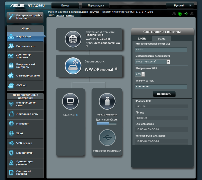Click the Применить button
This screenshot has width=202, height=180.
(164, 94)
